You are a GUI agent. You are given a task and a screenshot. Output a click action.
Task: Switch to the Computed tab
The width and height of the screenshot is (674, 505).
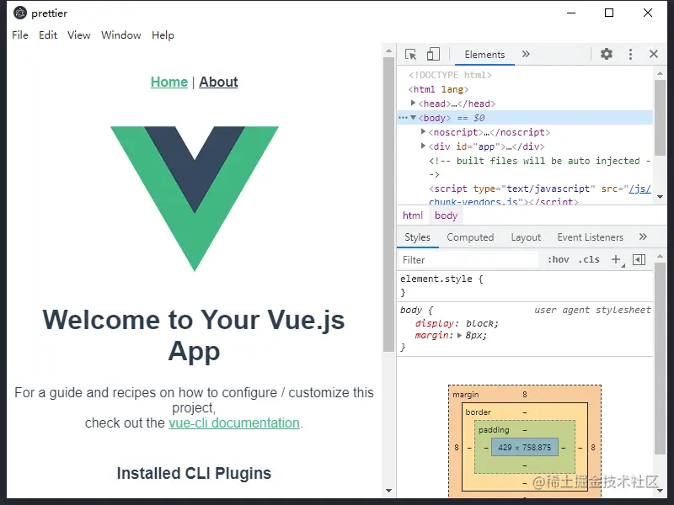[470, 237]
